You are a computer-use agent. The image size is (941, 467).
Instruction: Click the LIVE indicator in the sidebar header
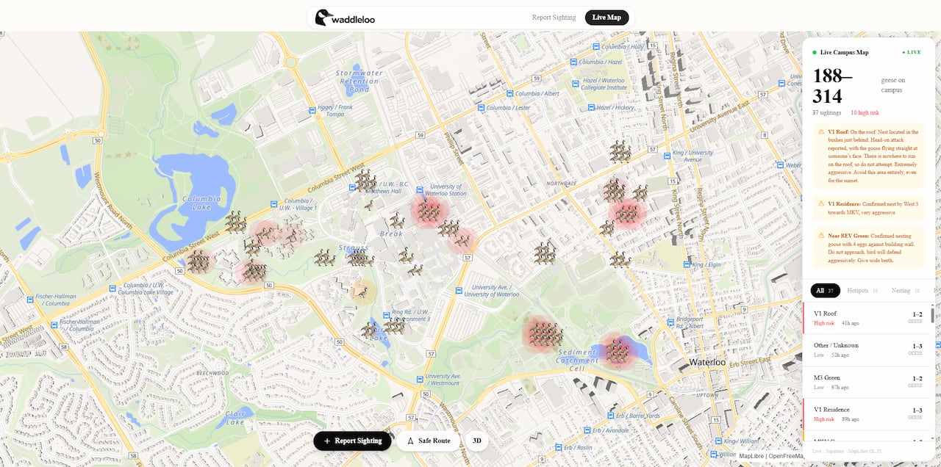[x=912, y=52]
